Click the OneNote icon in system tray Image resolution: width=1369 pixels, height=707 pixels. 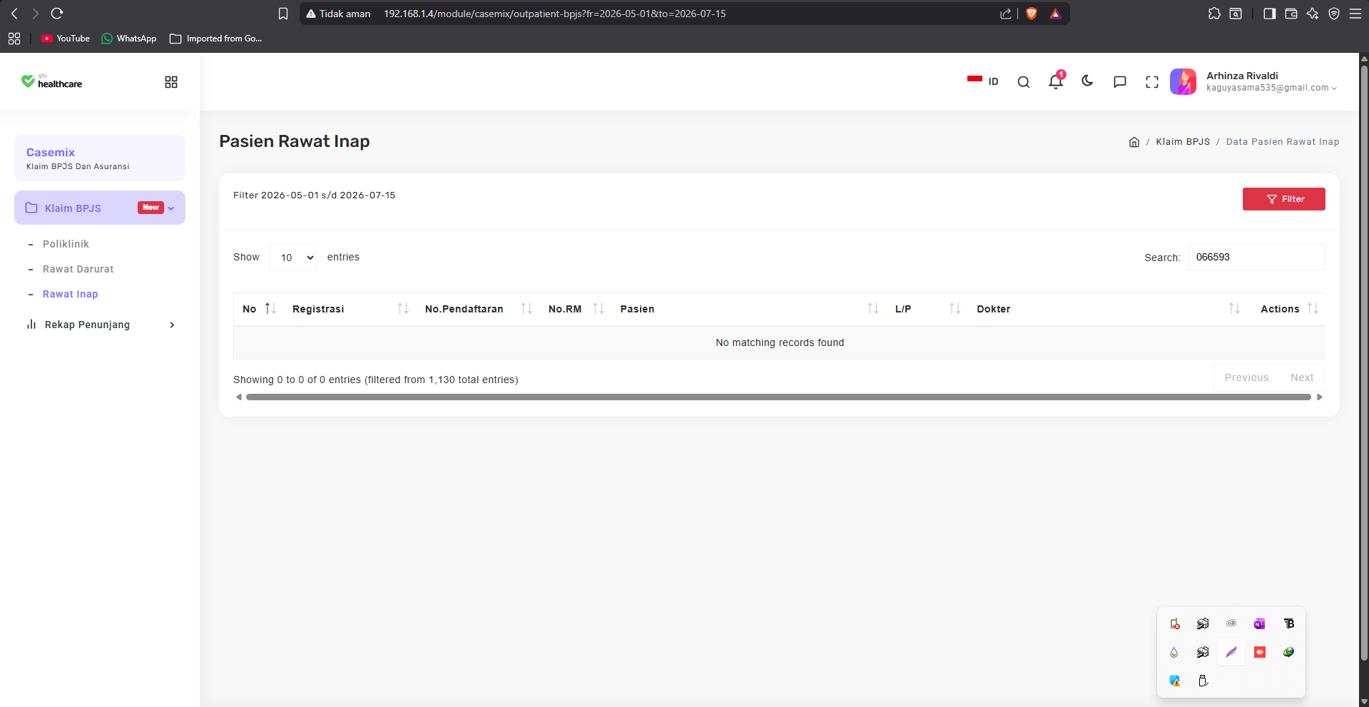[x=1260, y=624]
